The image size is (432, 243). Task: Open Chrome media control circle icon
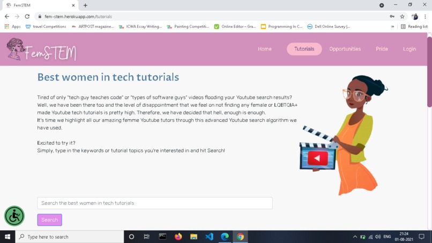pos(382,5)
